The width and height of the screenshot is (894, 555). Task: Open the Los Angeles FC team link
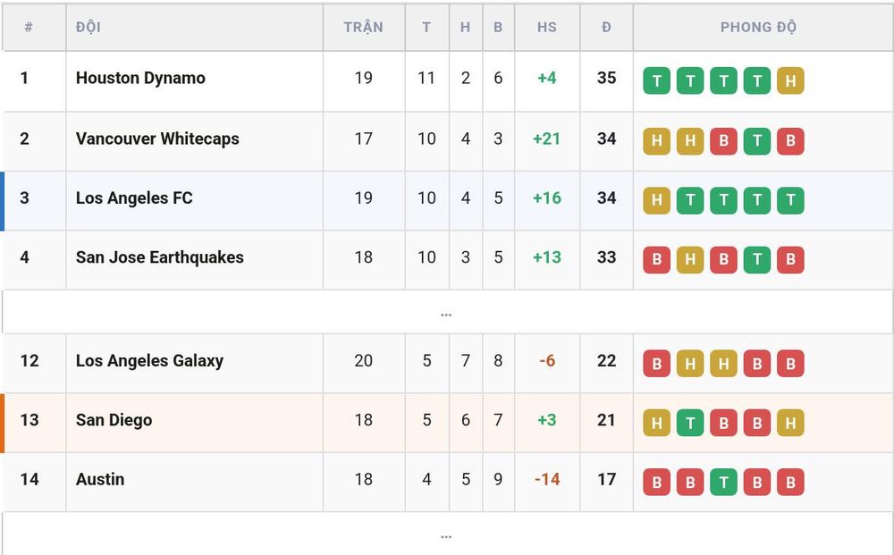point(134,198)
